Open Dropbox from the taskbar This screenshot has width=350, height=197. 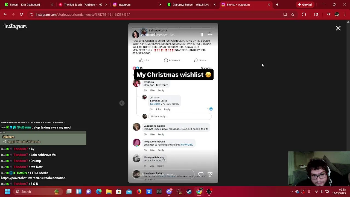coord(149,192)
